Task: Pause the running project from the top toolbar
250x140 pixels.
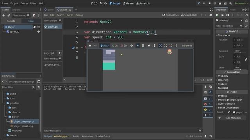Action: click(204, 3)
